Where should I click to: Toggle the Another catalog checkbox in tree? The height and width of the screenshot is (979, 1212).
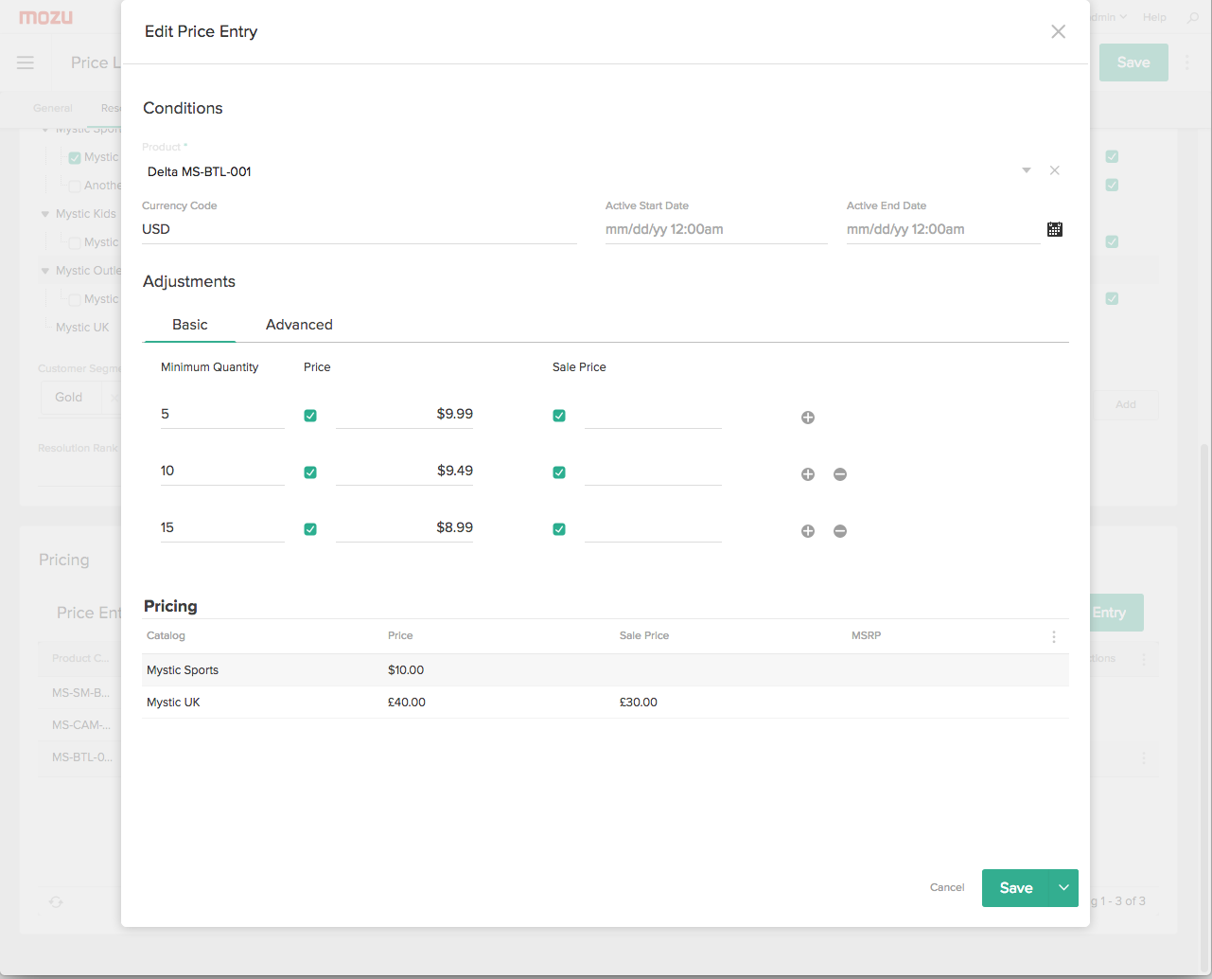point(75,186)
